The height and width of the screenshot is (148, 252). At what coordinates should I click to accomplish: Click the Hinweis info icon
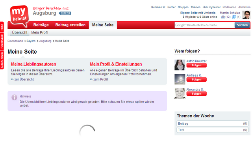14,97
